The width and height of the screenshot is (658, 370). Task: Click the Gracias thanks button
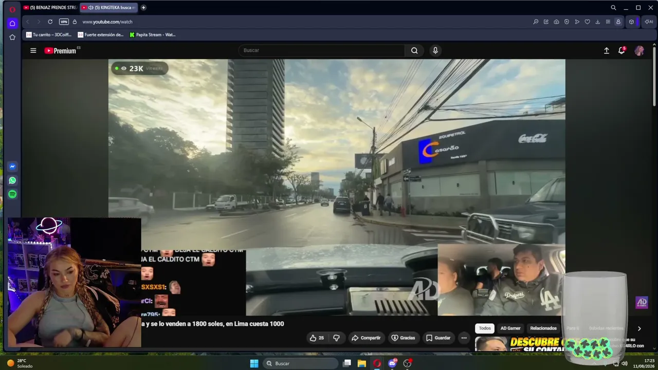tap(403, 338)
